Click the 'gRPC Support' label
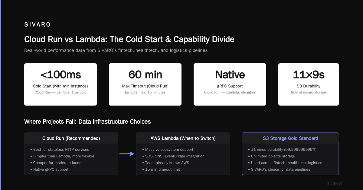The height and width of the screenshot is (190, 363). click(x=230, y=86)
